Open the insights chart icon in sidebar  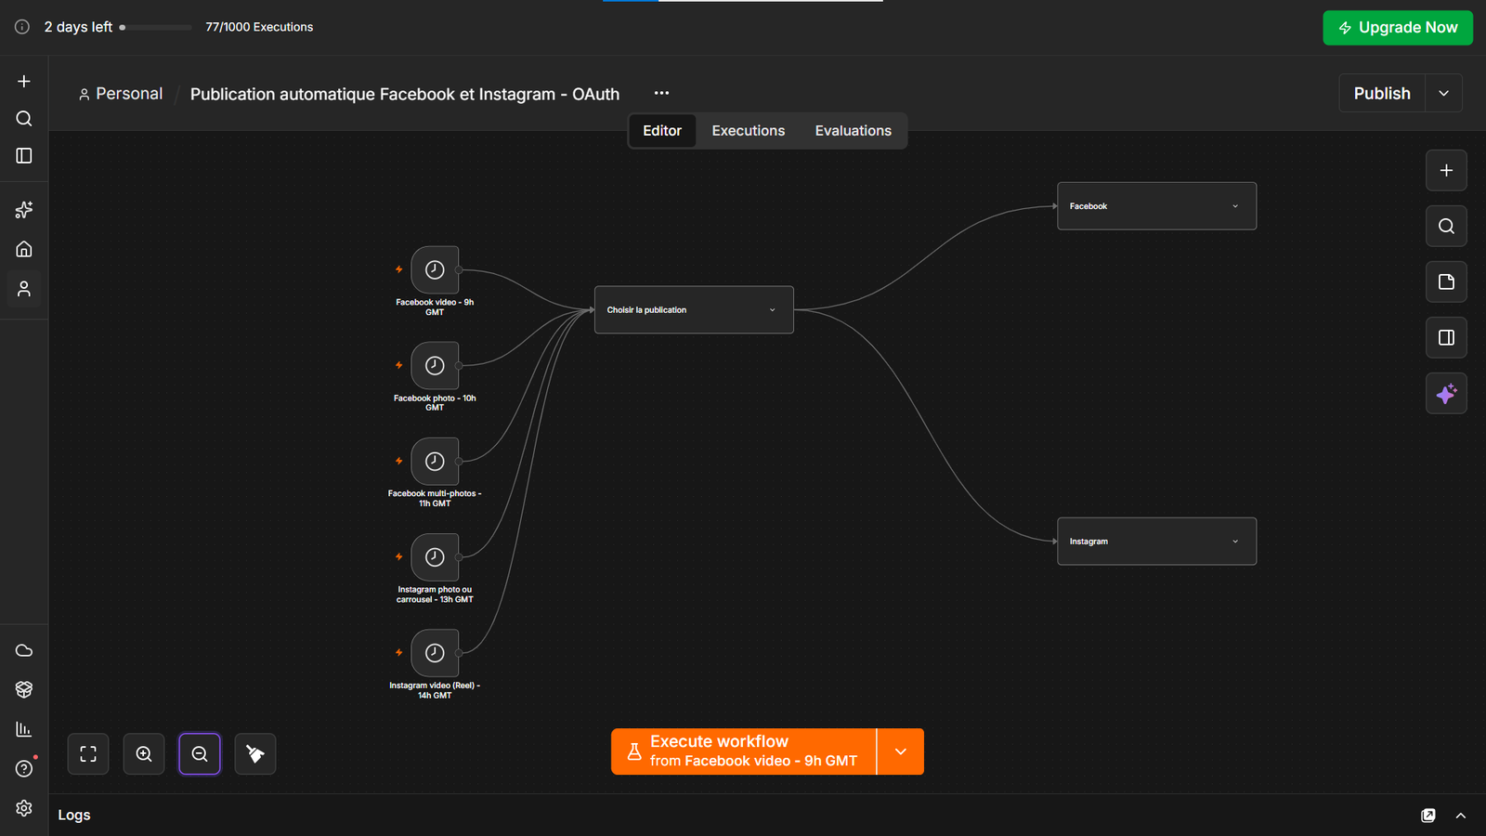tap(24, 729)
